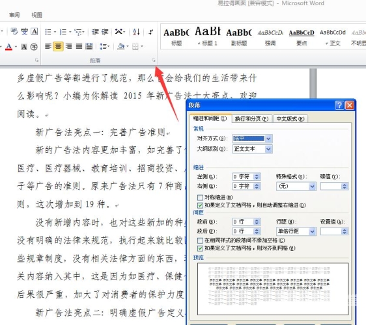Open 大纲级别 outline level dropdown
This screenshot has height=325, width=366.
(268, 149)
